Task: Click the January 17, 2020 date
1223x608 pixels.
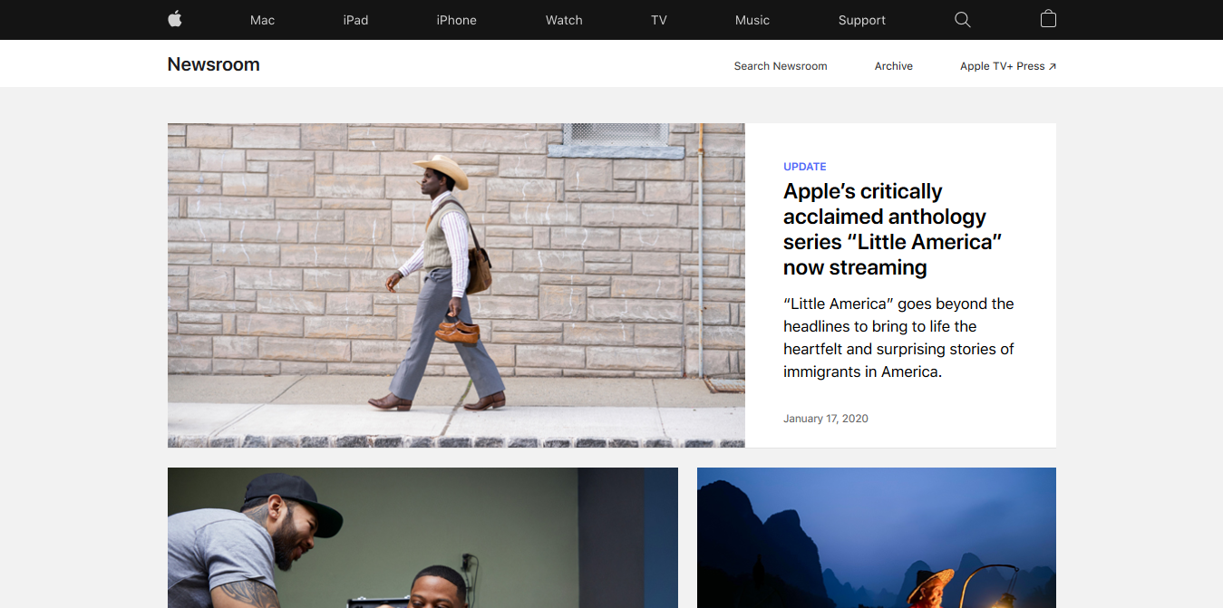Action: [x=826, y=419]
